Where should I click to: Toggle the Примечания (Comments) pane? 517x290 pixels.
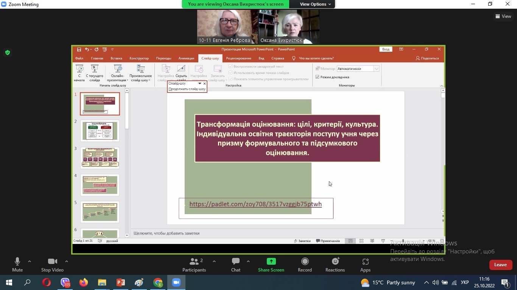tap(328, 241)
